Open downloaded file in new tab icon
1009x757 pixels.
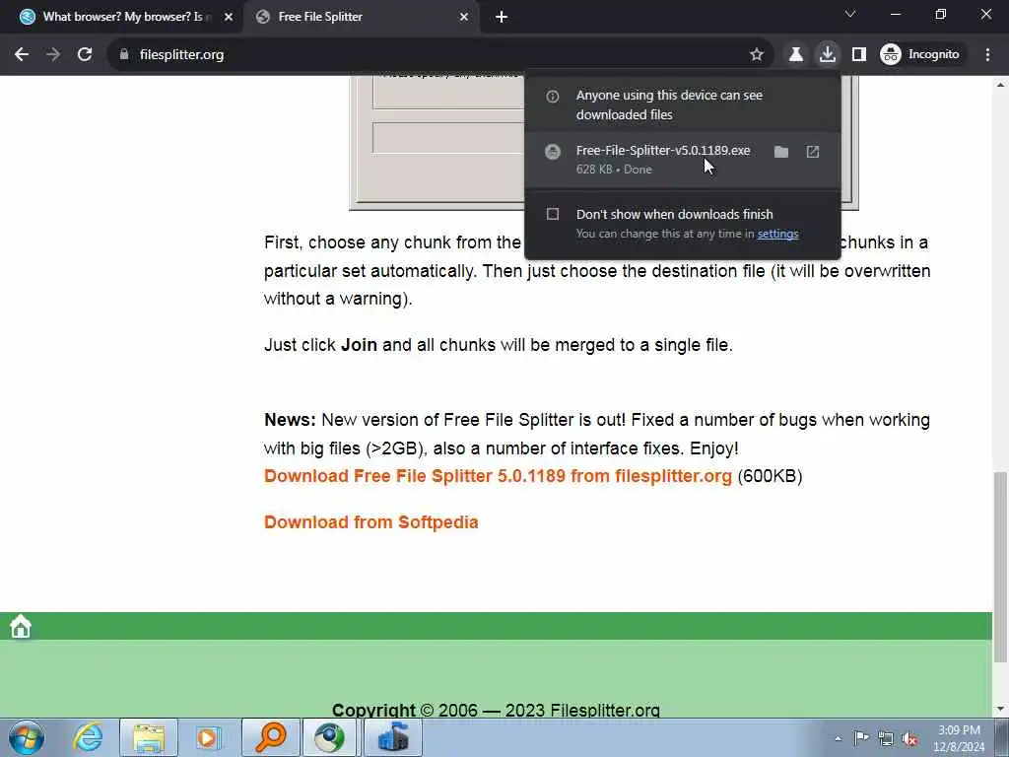[x=813, y=152]
